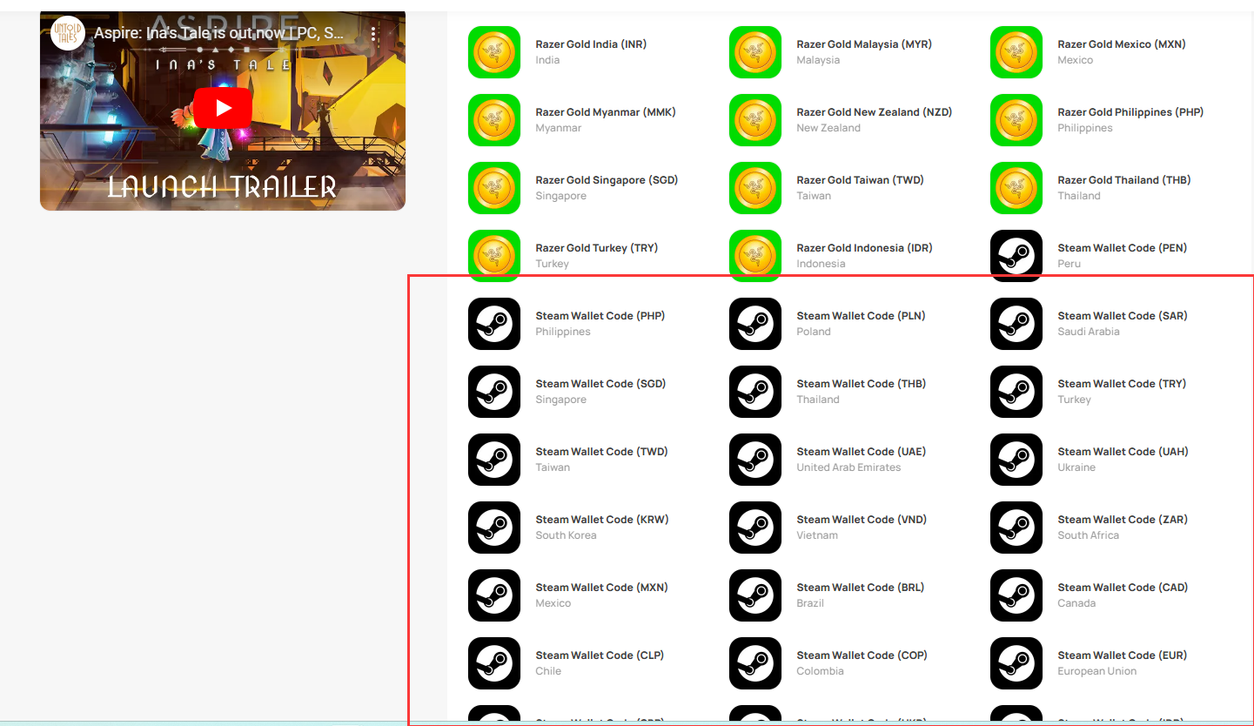1254x726 pixels.
Task: Open Razer Gold India (INR) link
Action: point(591,44)
